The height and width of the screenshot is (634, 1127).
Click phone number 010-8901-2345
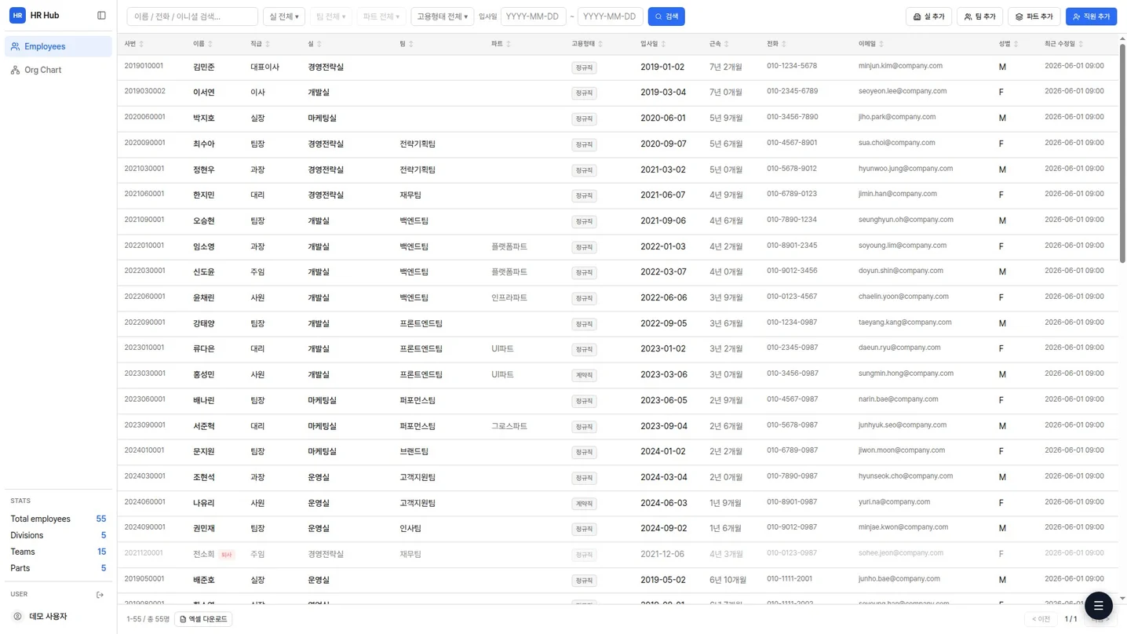(x=792, y=246)
